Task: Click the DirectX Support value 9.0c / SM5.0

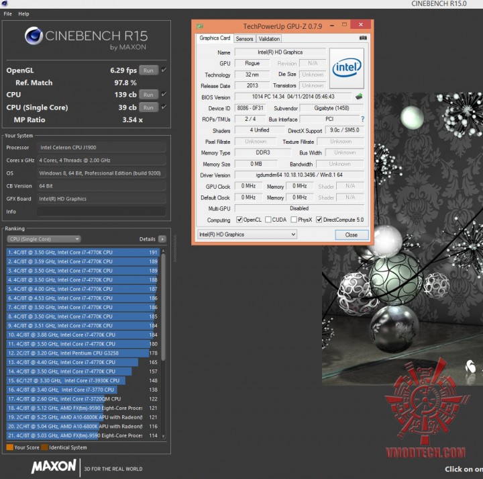Action: pos(345,130)
